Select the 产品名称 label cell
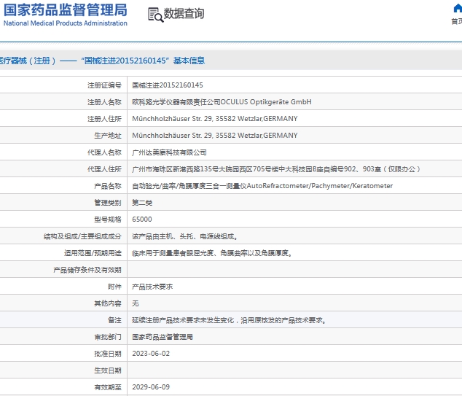This screenshot has height=396, width=462. coord(108,186)
